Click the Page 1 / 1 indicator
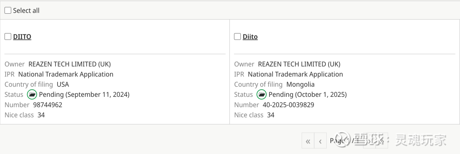This screenshot has height=154, width=460. [x=345, y=141]
